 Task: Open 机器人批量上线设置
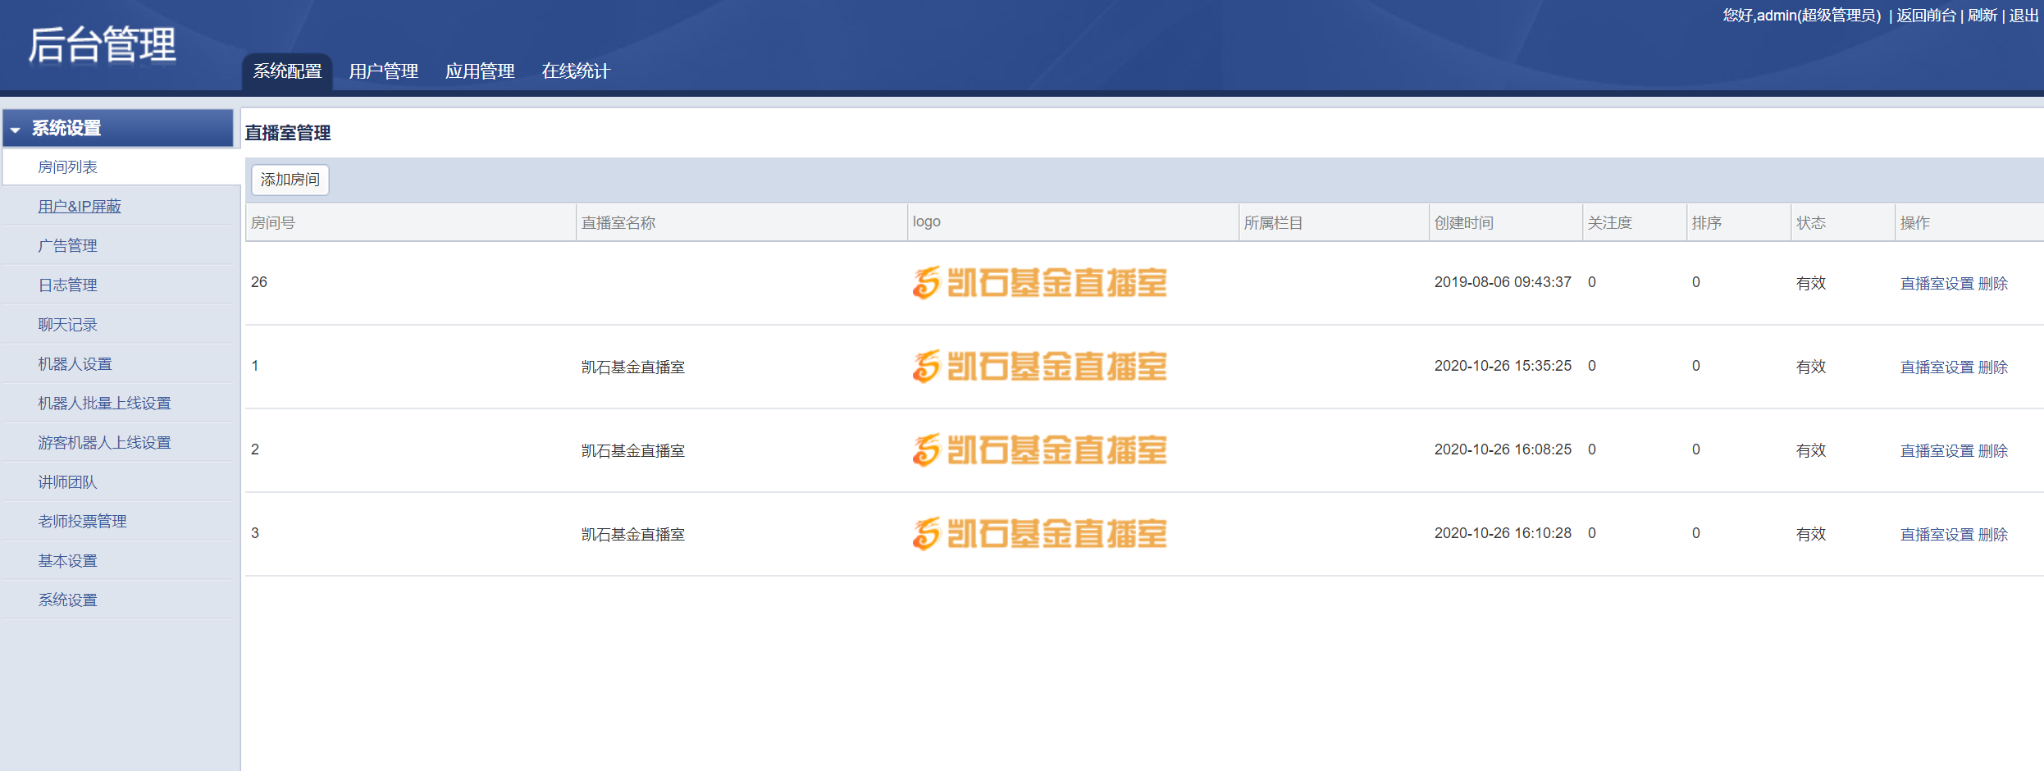[104, 403]
